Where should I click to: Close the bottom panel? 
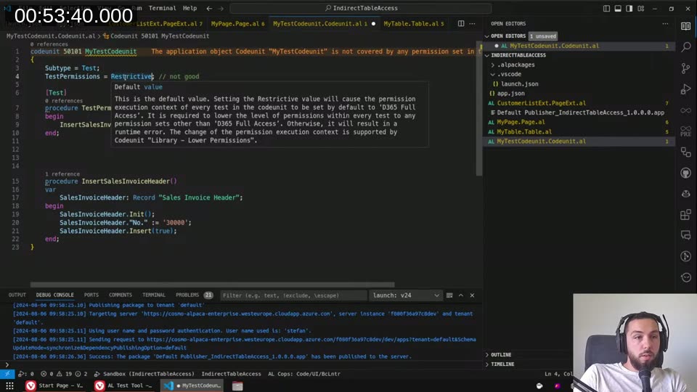pyautogui.click(x=472, y=295)
